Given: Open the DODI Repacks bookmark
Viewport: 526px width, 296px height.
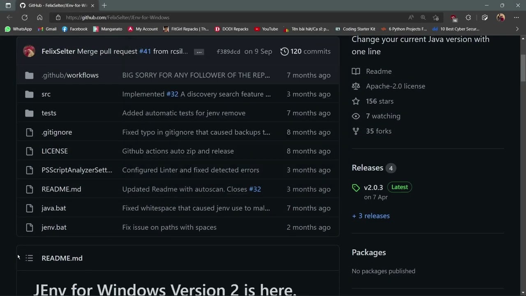Looking at the screenshot, I should [x=231, y=29].
